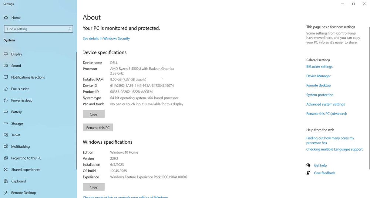Copy the device specifications
The width and height of the screenshot is (370, 198).
click(x=94, y=114)
